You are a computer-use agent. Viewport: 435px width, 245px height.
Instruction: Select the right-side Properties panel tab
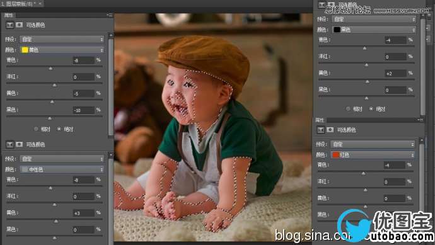[320, 120]
